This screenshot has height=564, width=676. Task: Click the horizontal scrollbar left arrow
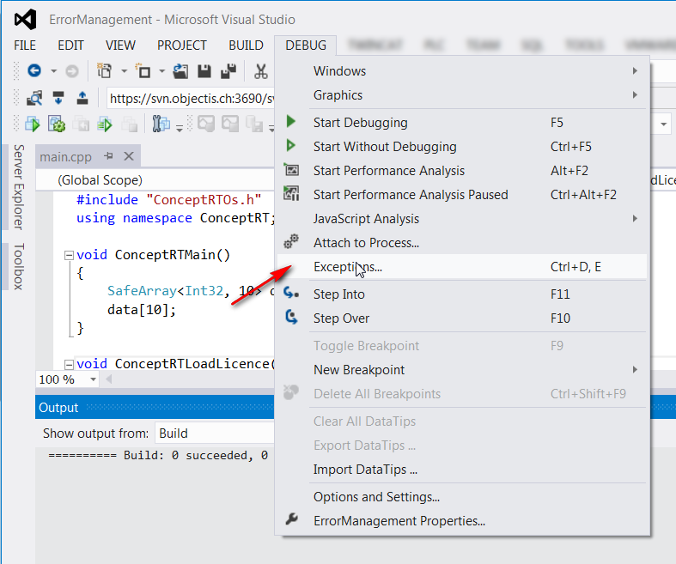click(108, 379)
